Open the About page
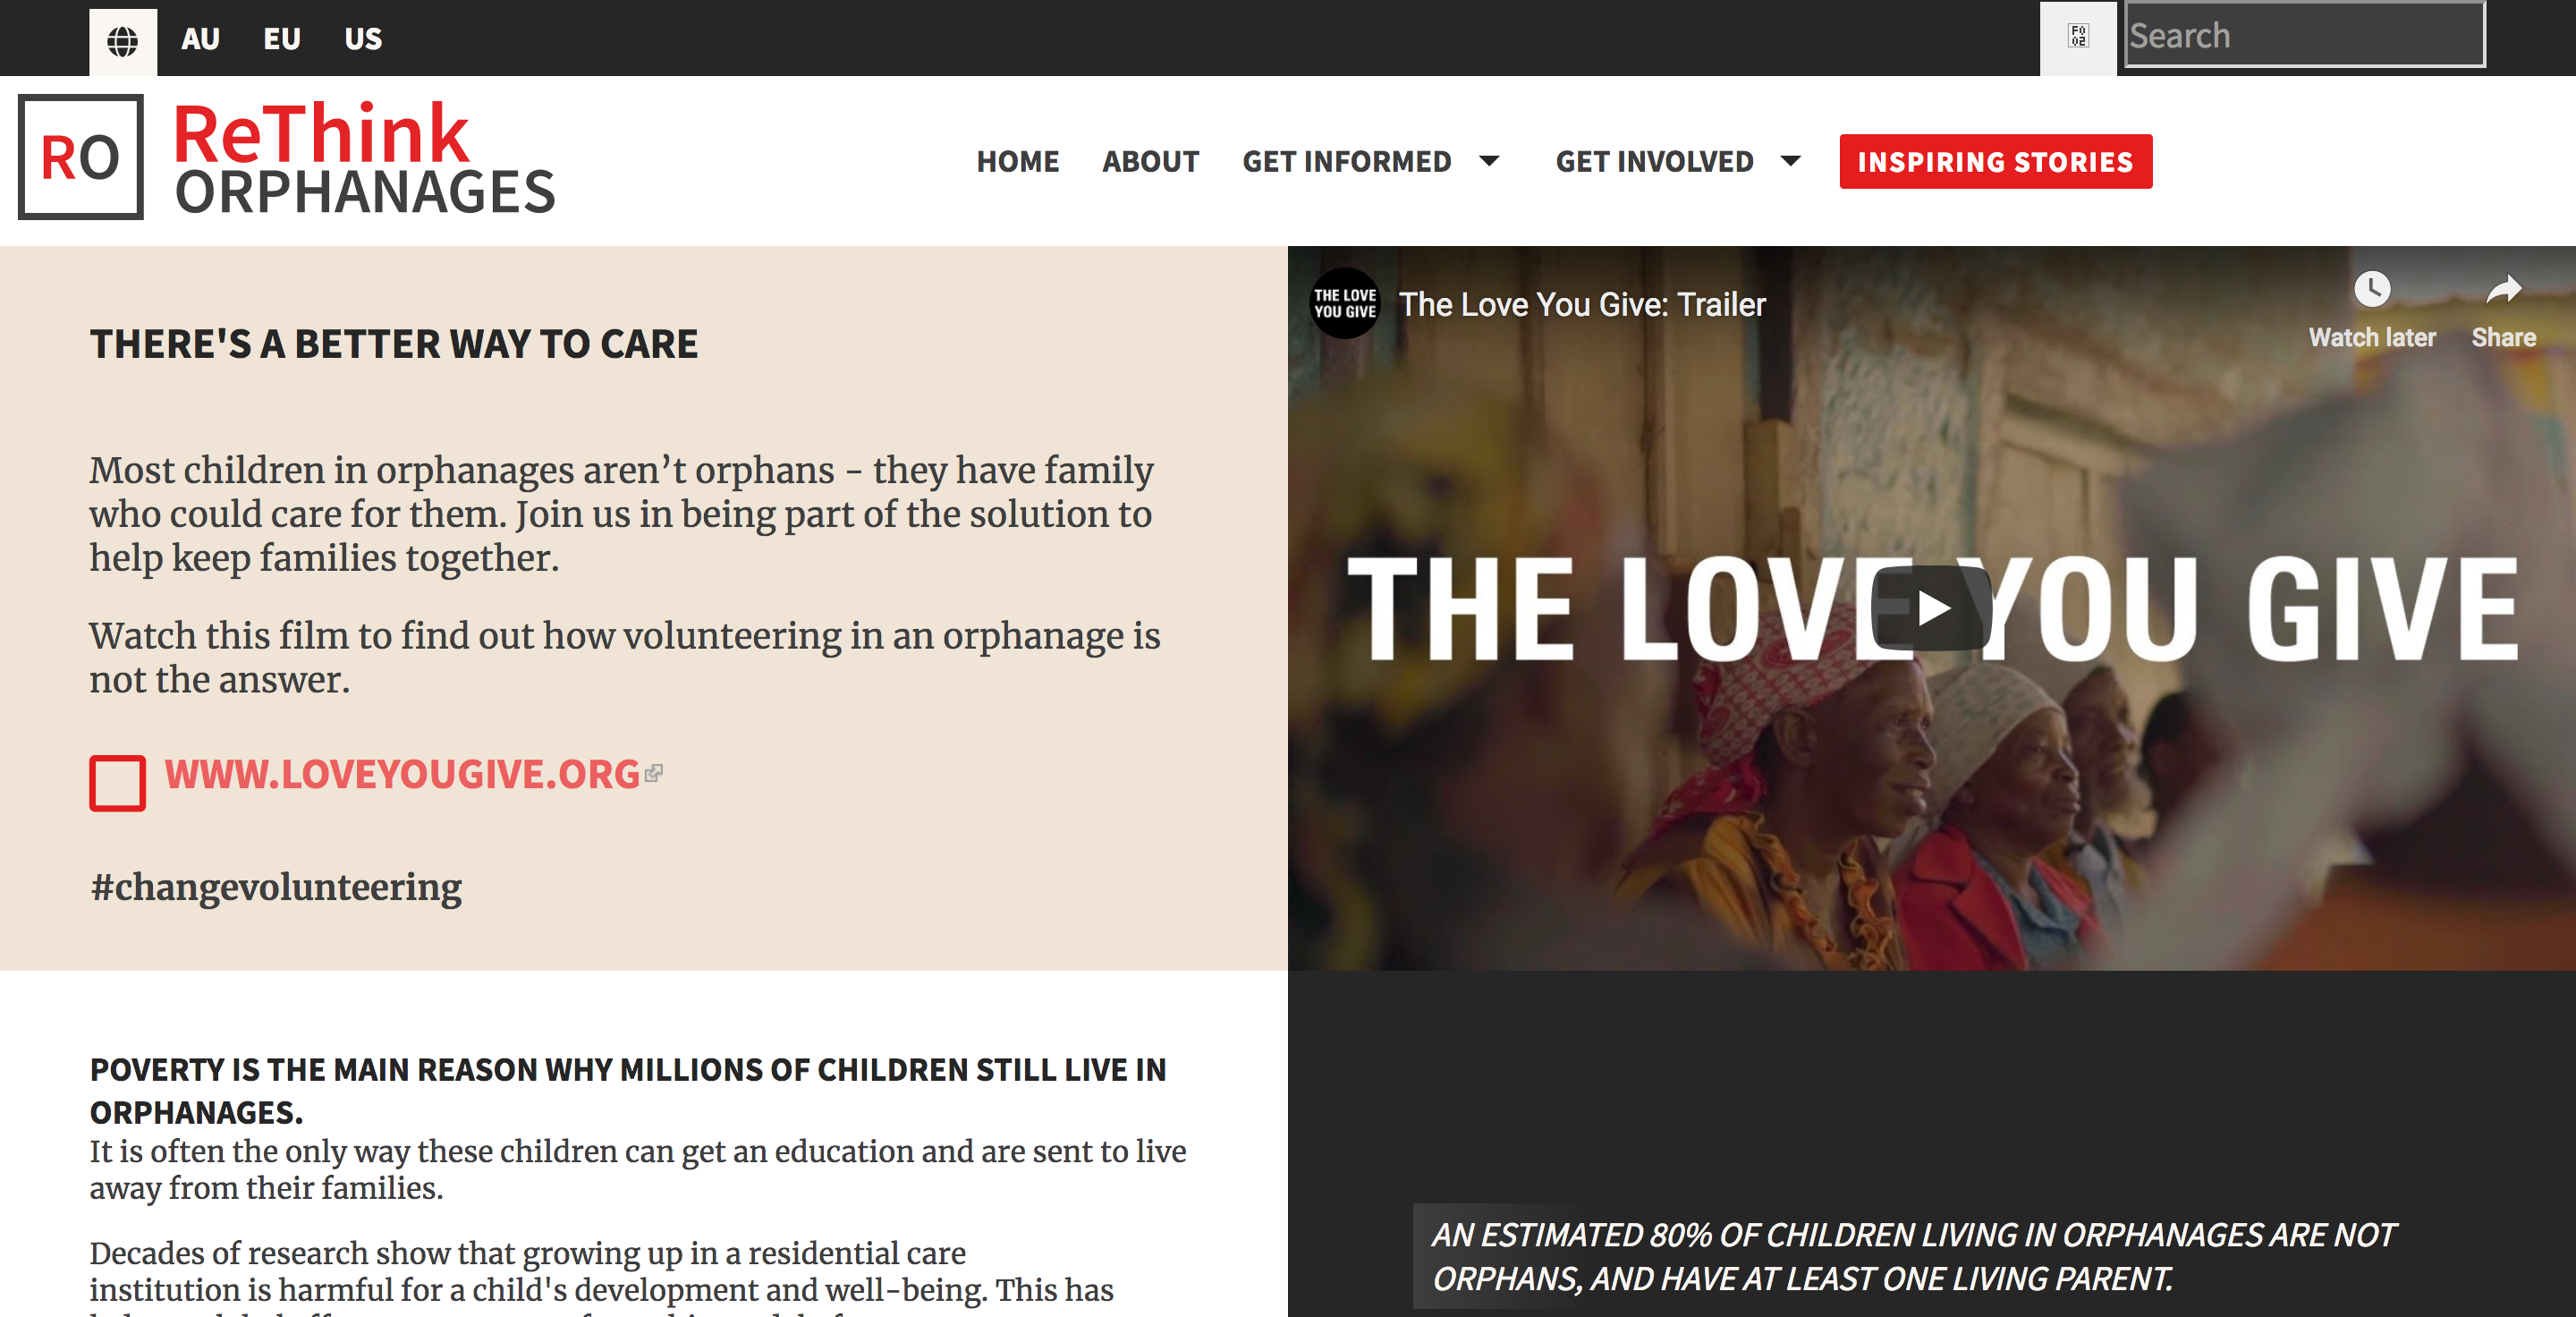Image resolution: width=2576 pixels, height=1317 pixels. tap(1150, 161)
